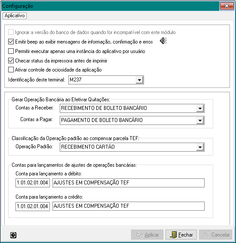Screen dimensions: 236x243
Task: Click the Aplicar button
Action: pyautogui.click(x=147, y=235)
